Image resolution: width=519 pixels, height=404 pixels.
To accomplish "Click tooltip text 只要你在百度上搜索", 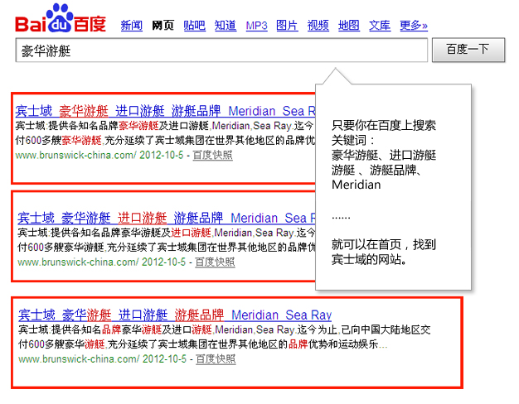I will point(384,125).
